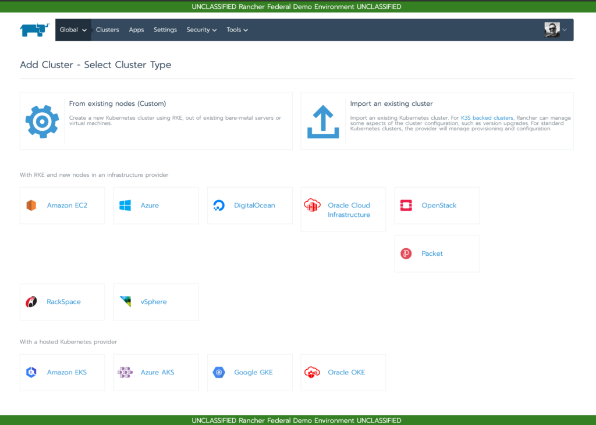Expand the Global dropdown
Viewport: 596px width, 425px height.
pos(73,30)
